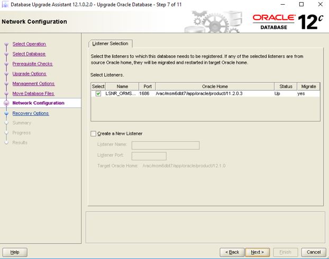Select the current Network Configuration step
Viewport: 329px width, 259px height.
pos(39,103)
